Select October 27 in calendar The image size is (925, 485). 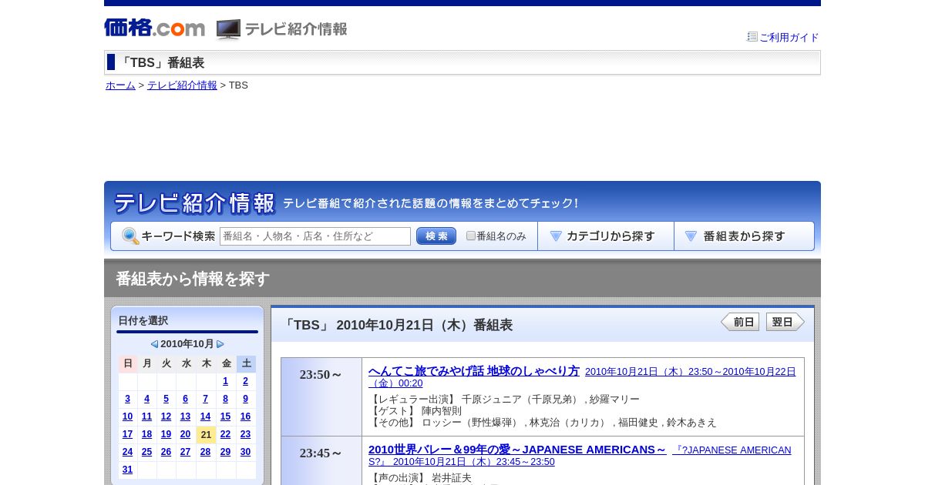point(185,452)
